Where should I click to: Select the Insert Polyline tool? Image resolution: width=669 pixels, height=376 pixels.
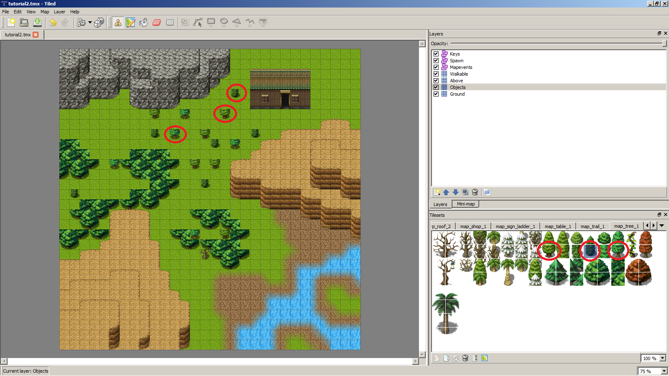(x=250, y=23)
